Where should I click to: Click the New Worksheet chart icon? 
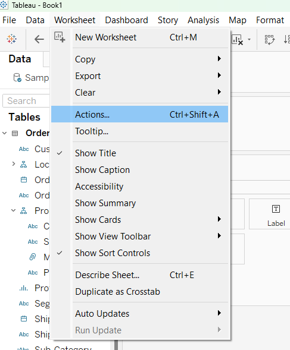point(60,37)
